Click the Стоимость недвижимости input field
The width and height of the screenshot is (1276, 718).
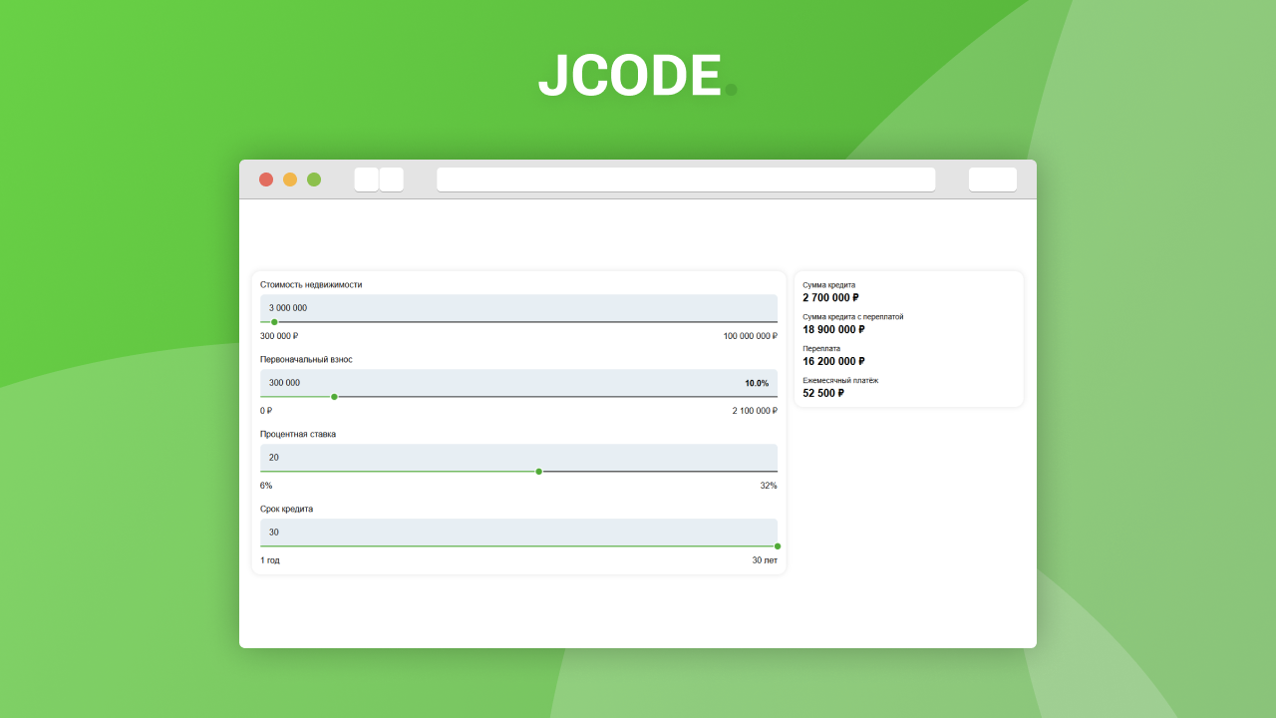(518, 308)
